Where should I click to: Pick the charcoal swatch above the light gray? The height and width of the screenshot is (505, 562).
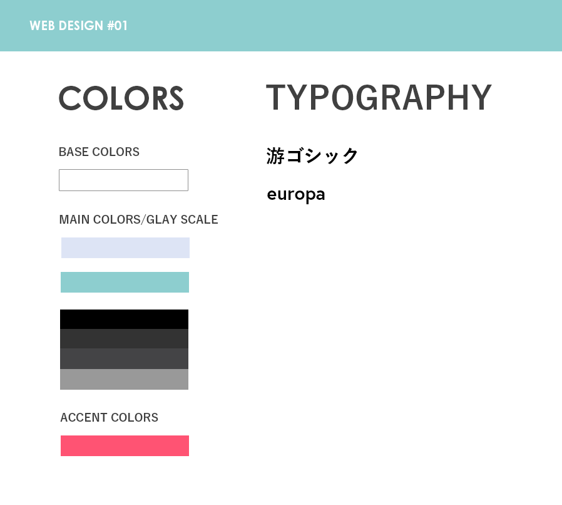tap(124, 358)
